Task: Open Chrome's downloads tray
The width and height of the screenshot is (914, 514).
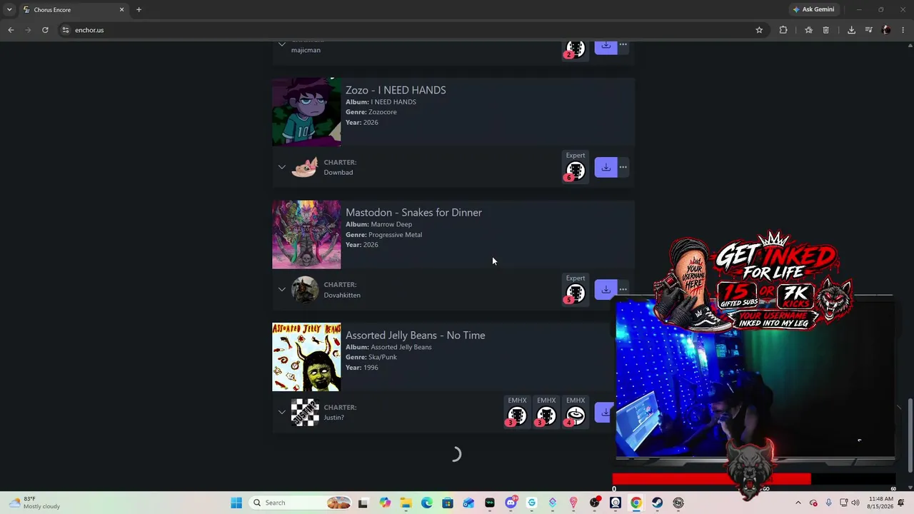Action: 851,30
